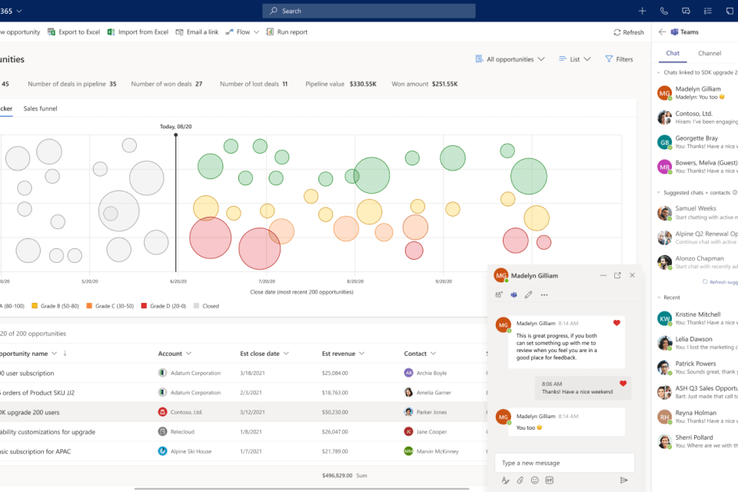738x492 pixels.
Task: Click the Grade D red legend swatch
Action: (144, 306)
